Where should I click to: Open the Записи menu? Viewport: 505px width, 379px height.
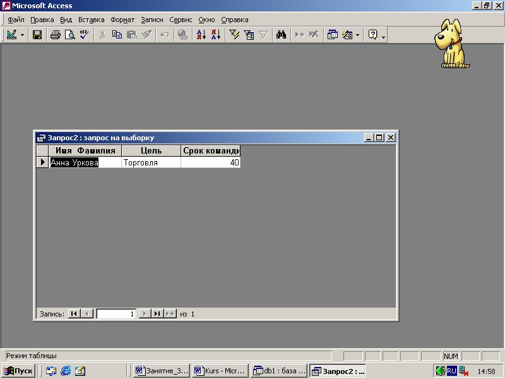click(152, 20)
